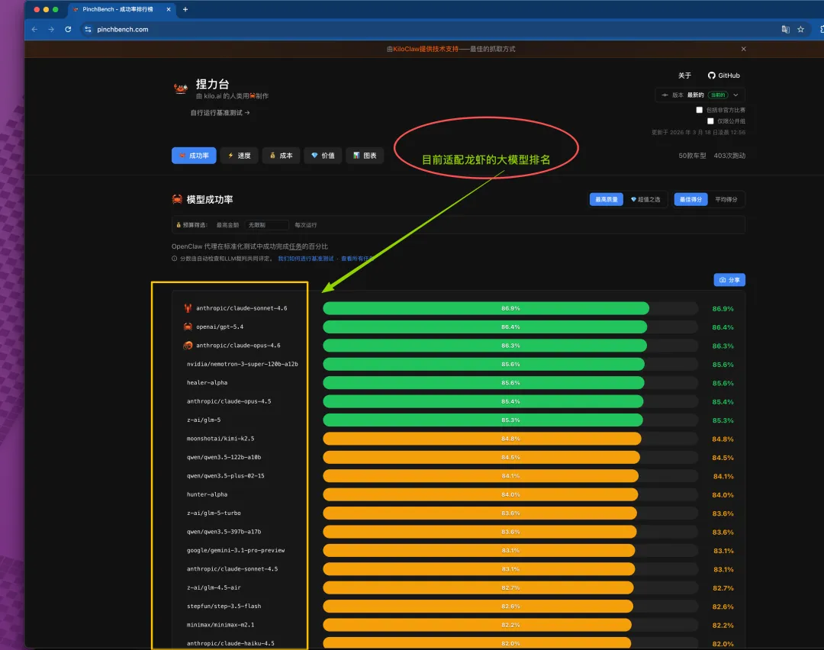Click the 我们如何进行基准测试 link
This screenshot has height=650, width=824.
click(306, 259)
